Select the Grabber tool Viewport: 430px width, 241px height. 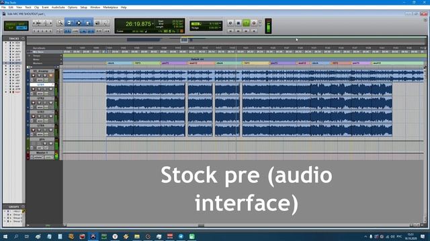click(88, 23)
